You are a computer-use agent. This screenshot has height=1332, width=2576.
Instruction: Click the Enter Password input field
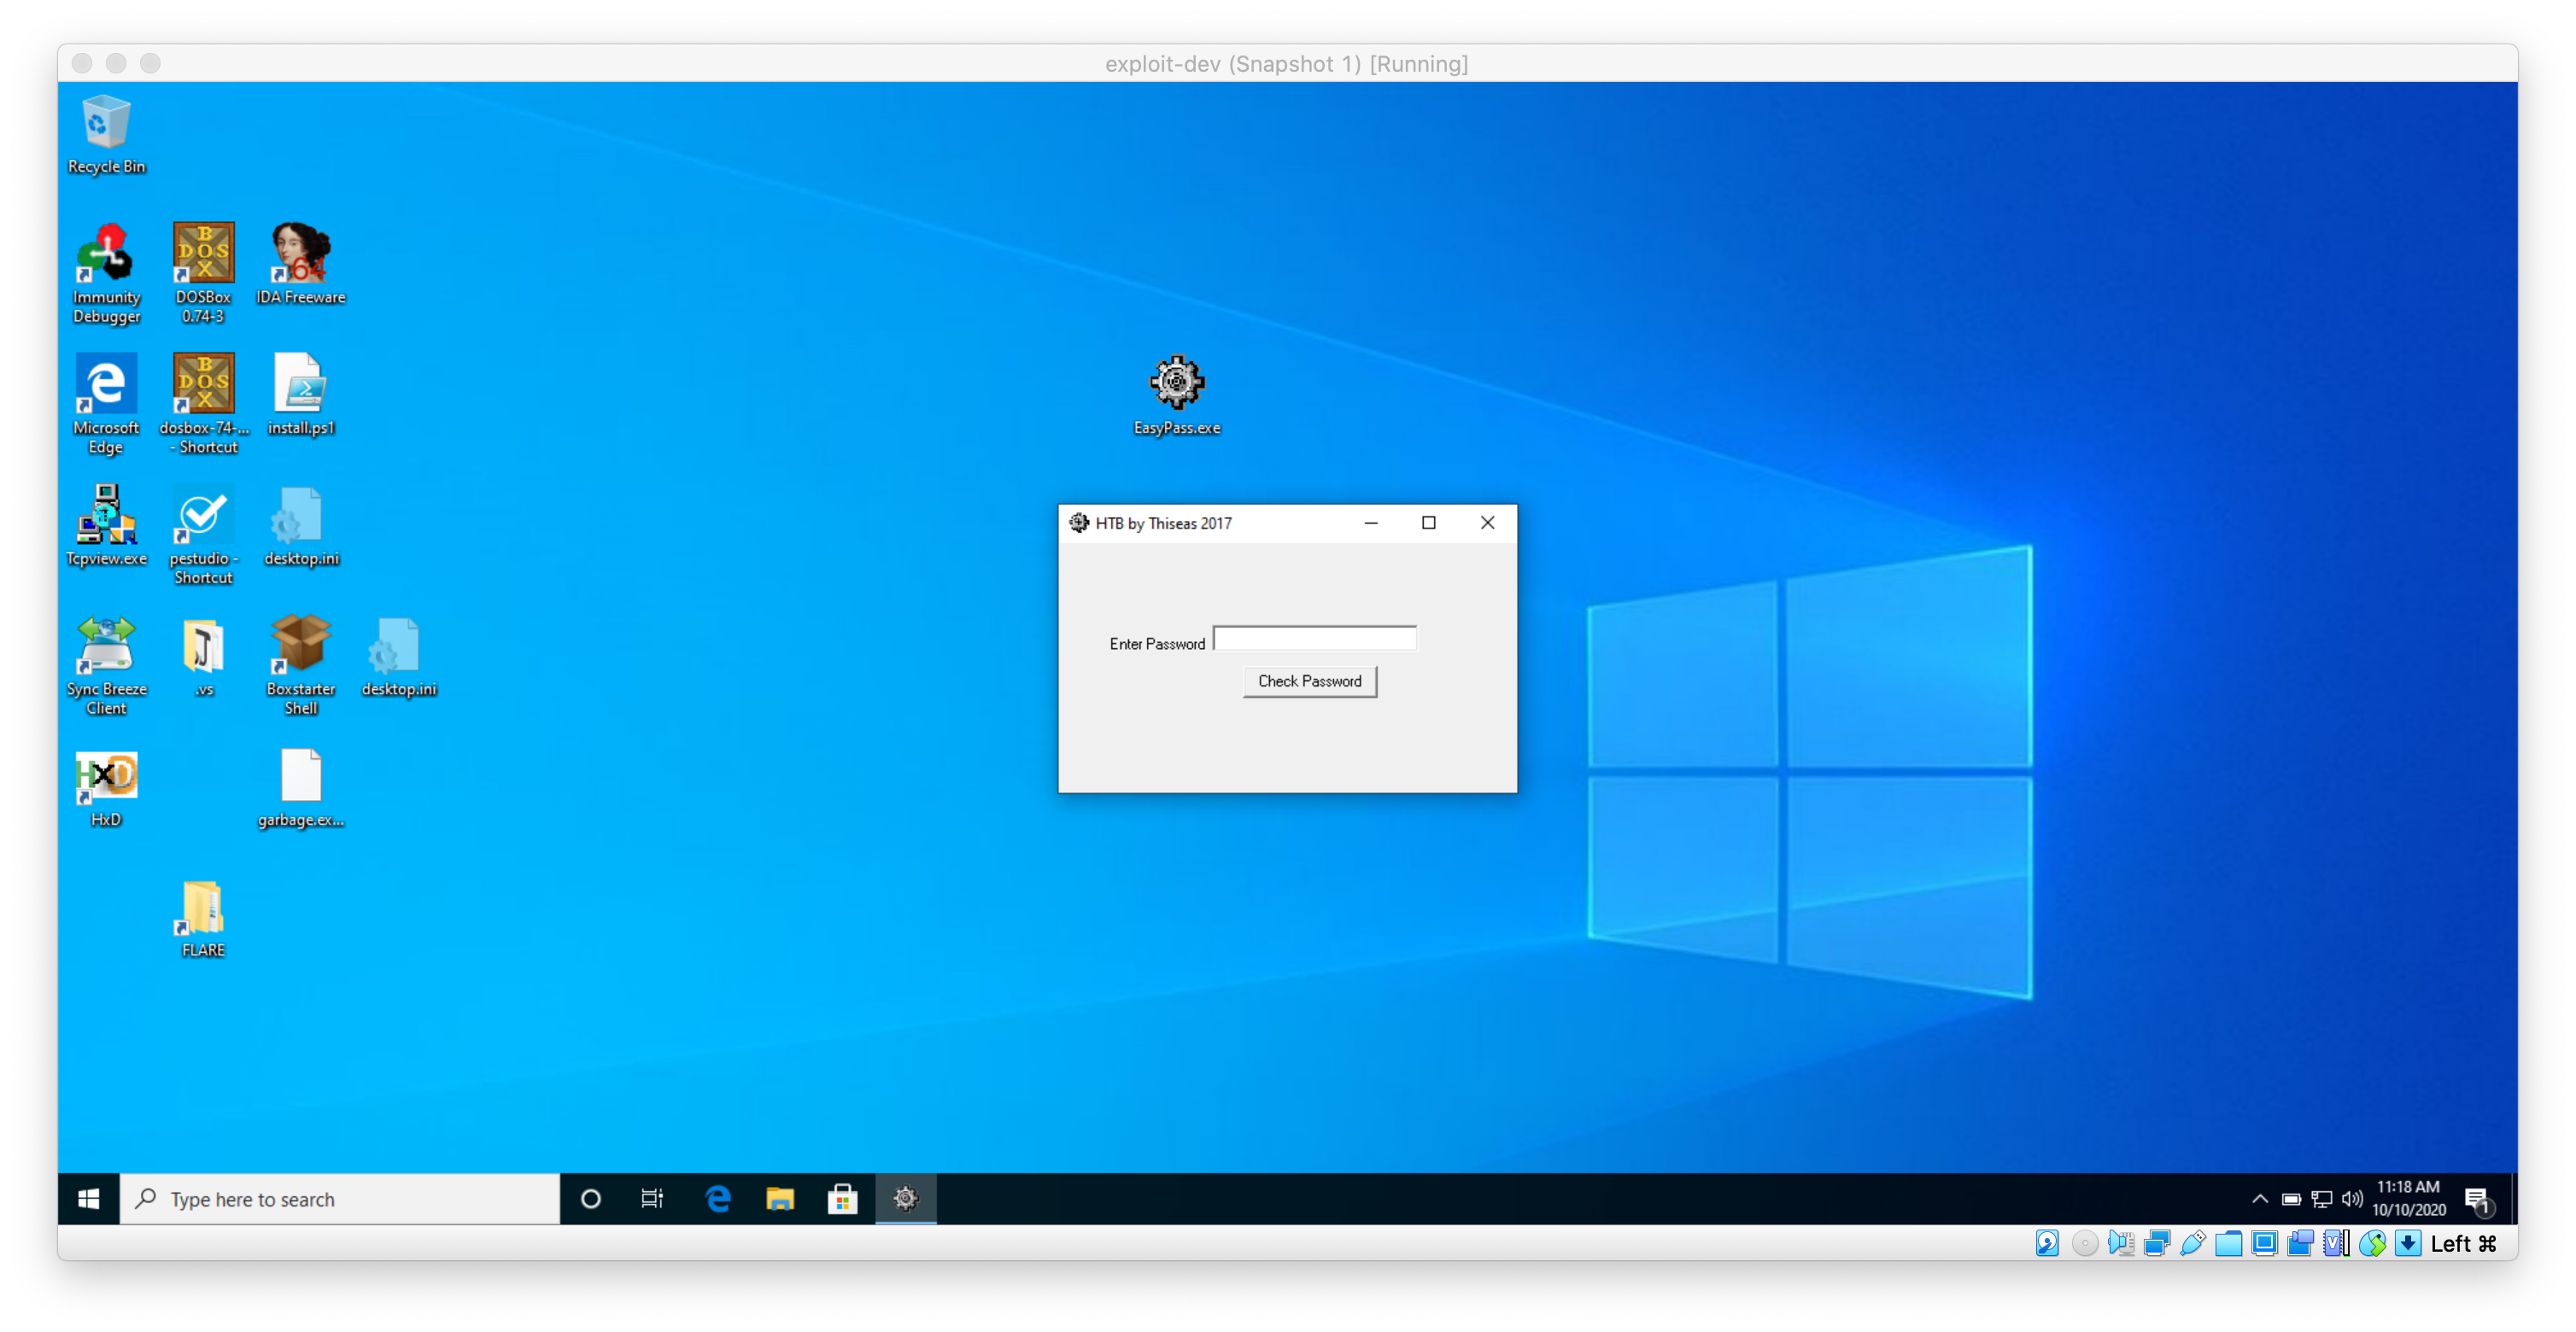pyautogui.click(x=1314, y=638)
